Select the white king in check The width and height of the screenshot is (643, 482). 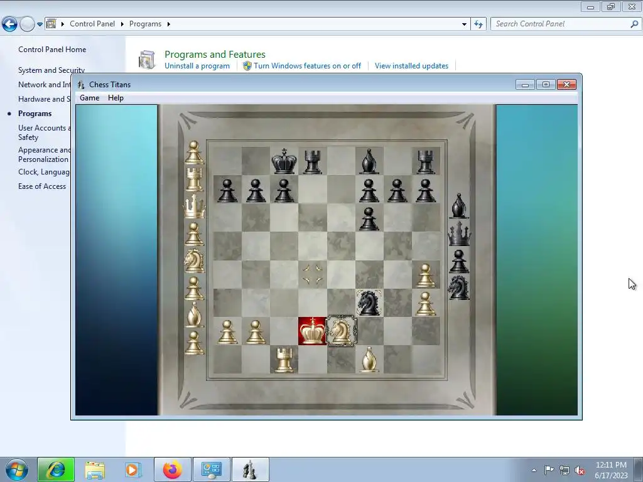312,331
